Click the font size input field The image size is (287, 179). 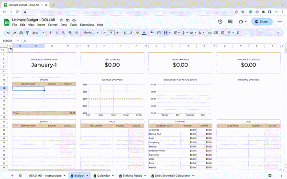point(111,32)
